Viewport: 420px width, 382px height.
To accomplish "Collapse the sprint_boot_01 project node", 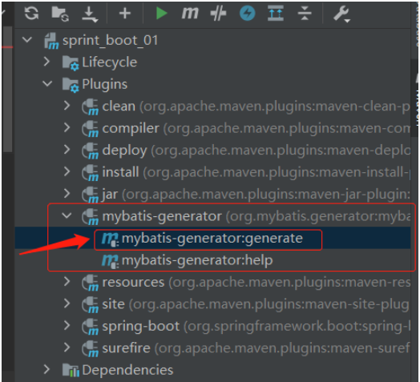I will (27, 40).
